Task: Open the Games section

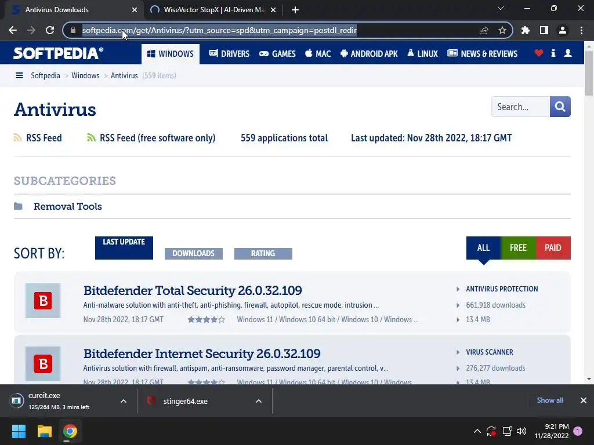Action: coord(277,54)
